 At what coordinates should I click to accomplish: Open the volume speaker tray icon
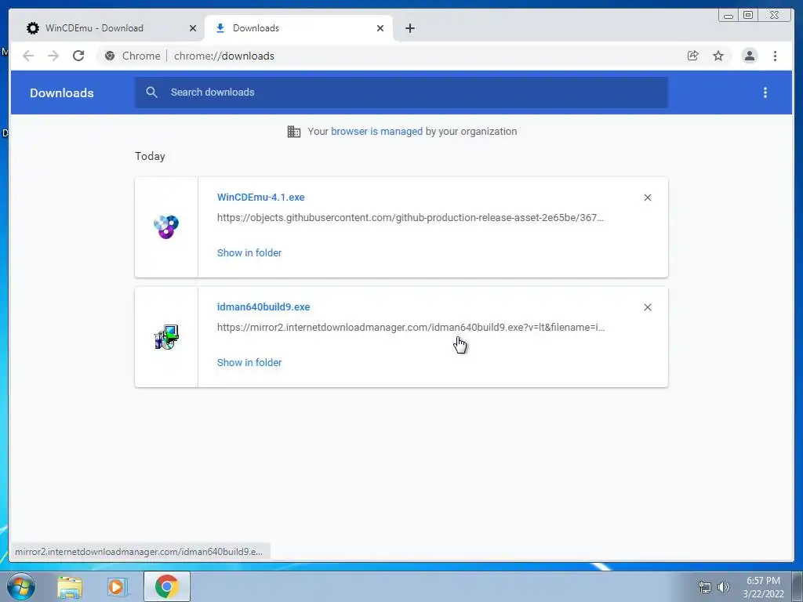[x=723, y=587]
